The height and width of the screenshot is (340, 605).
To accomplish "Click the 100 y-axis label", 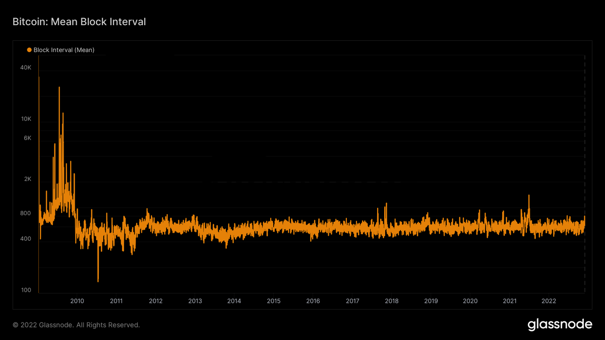I will [x=26, y=290].
